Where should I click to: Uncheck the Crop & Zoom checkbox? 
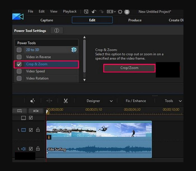click(x=19, y=64)
